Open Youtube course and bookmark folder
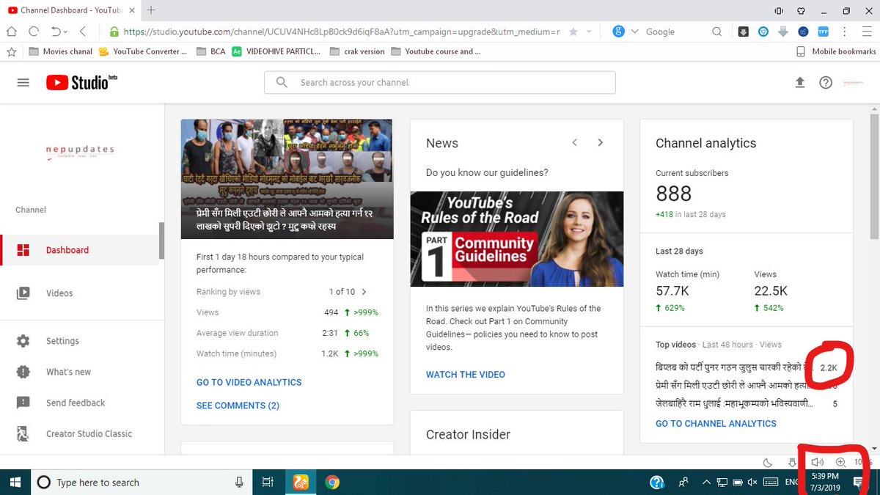880x495 pixels. click(x=436, y=51)
